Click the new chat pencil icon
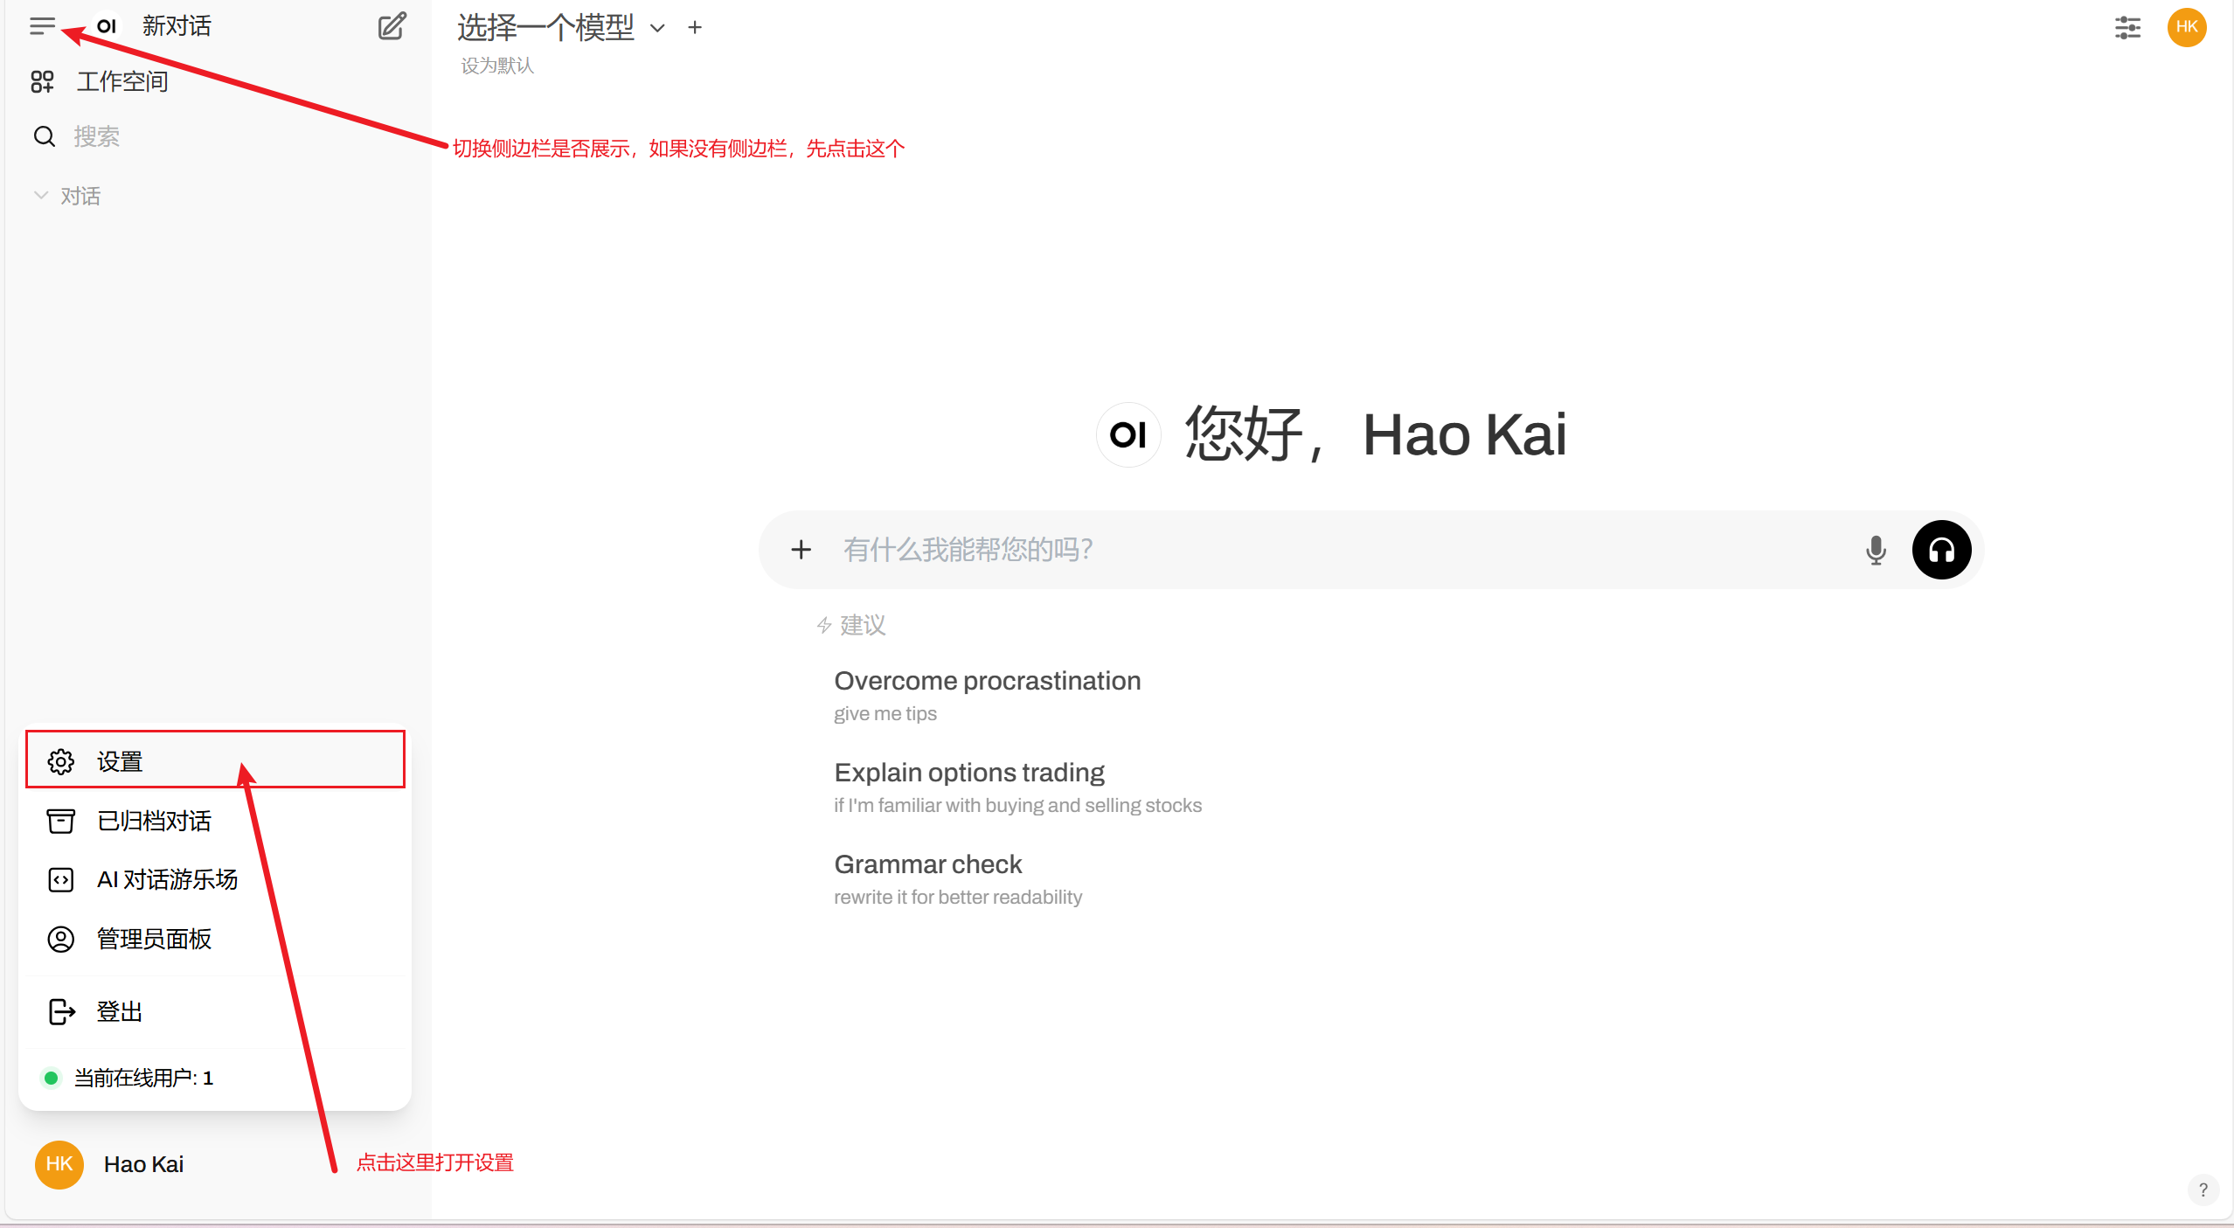The image size is (2234, 1228). click(x=392, y=26)
